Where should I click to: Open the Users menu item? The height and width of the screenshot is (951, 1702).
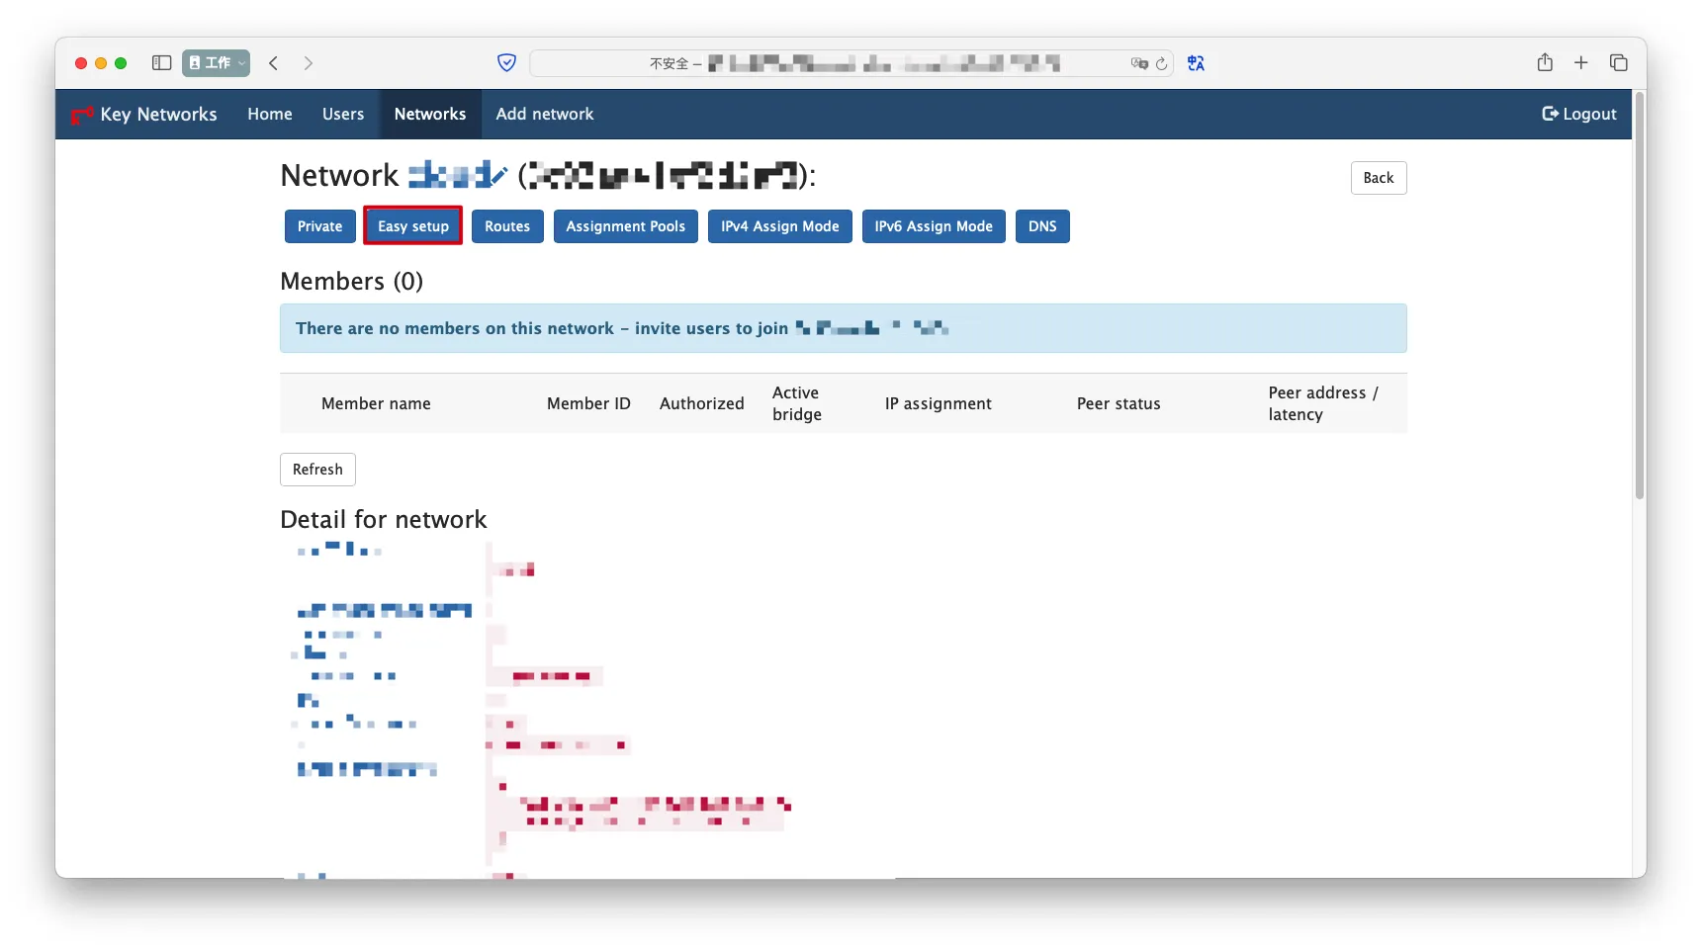(342, 115)
